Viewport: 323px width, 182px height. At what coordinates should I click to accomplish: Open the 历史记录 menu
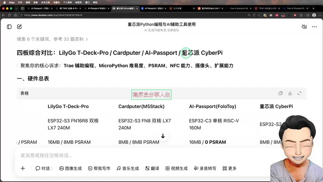coord(45,3)
